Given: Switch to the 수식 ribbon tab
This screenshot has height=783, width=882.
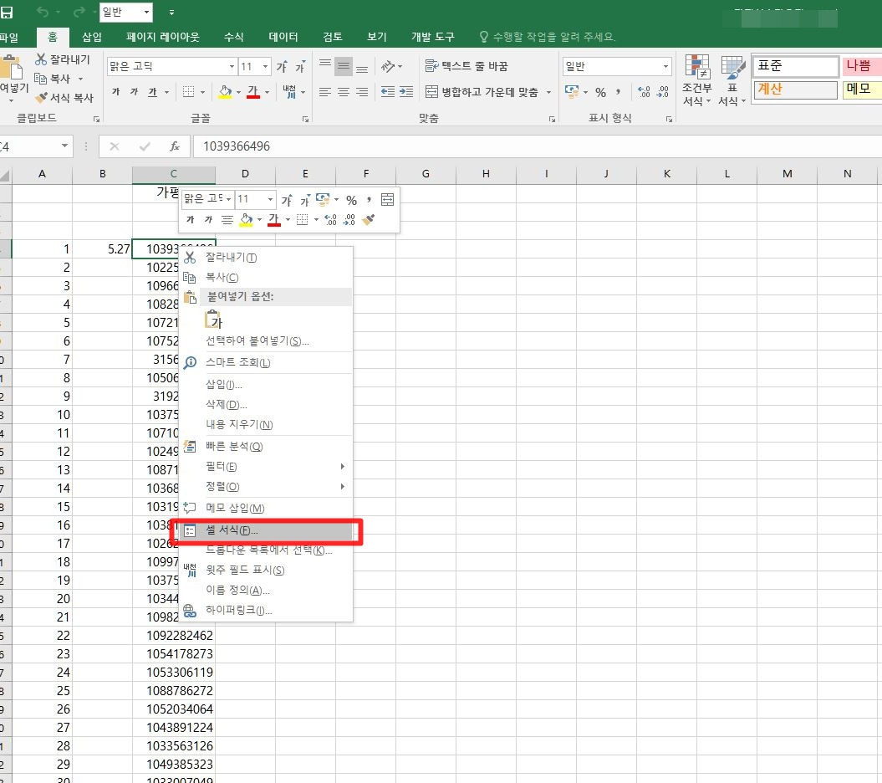Looking at the screenshot, I should (234, 37).
